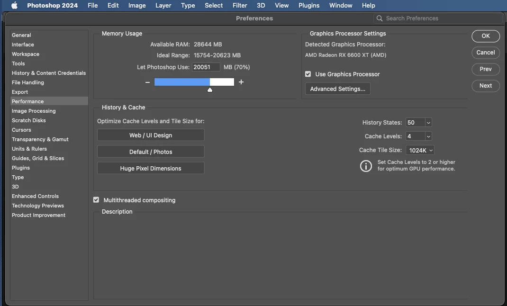This screenshot has height=306, width=507.
Task: Click the Let Photoshop Use input field
Action: click(x=206, y=67)
